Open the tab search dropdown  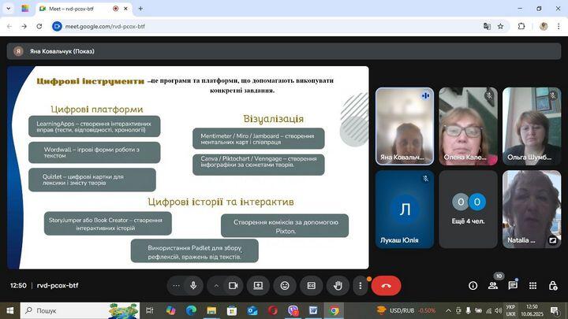point(9,9)
